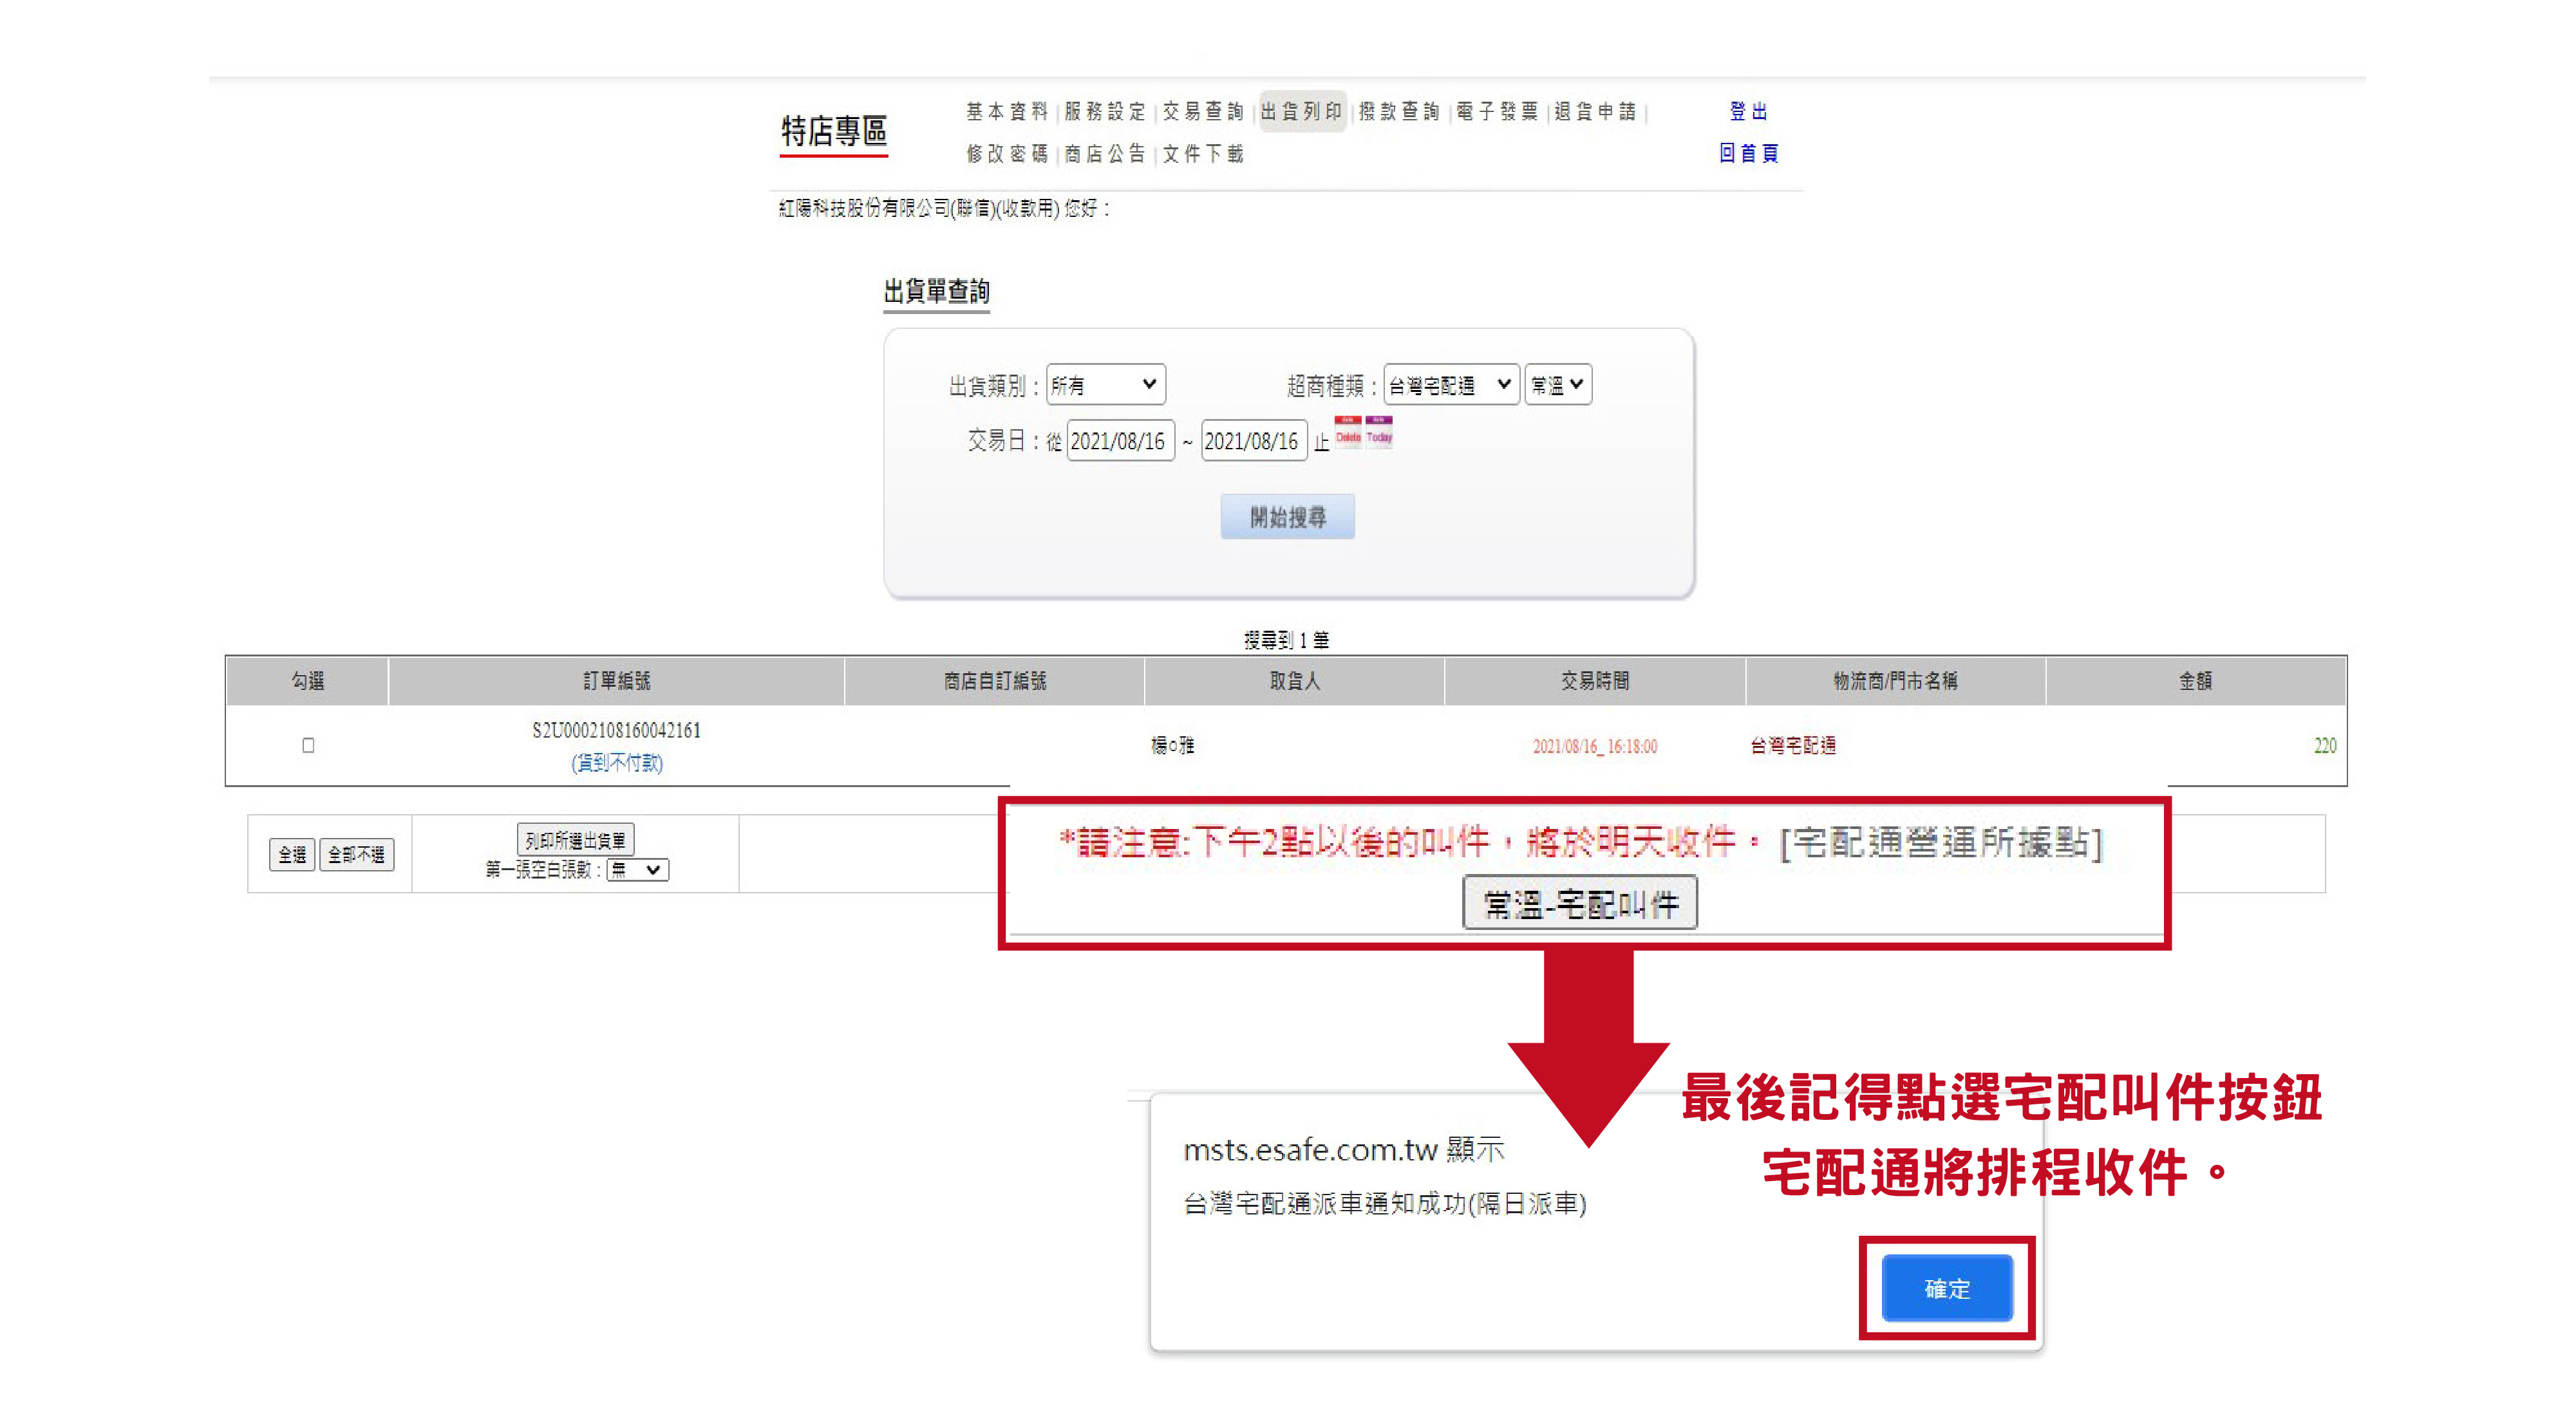This screenshot has width=2576, height=1414.
Task: Click the 台灣宅配通 logistics cell
Action: tap(1792, 745)
